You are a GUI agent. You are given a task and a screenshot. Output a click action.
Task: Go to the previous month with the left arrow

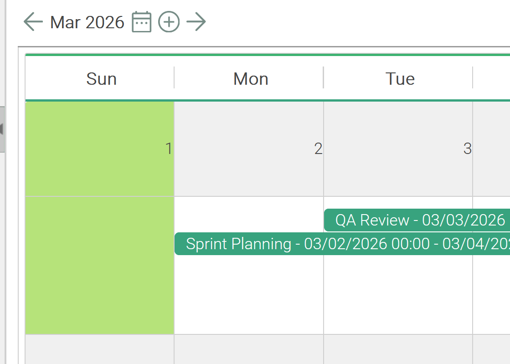coord(33,22)
